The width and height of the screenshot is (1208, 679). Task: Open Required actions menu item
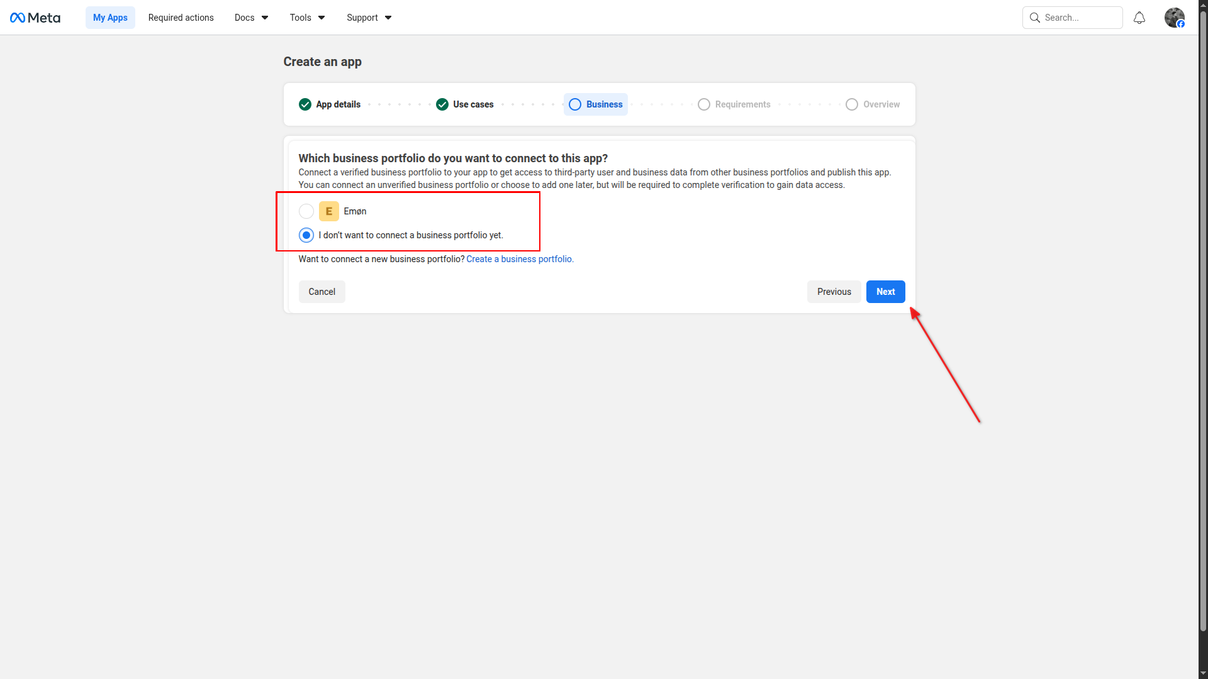tap(181, 18)
